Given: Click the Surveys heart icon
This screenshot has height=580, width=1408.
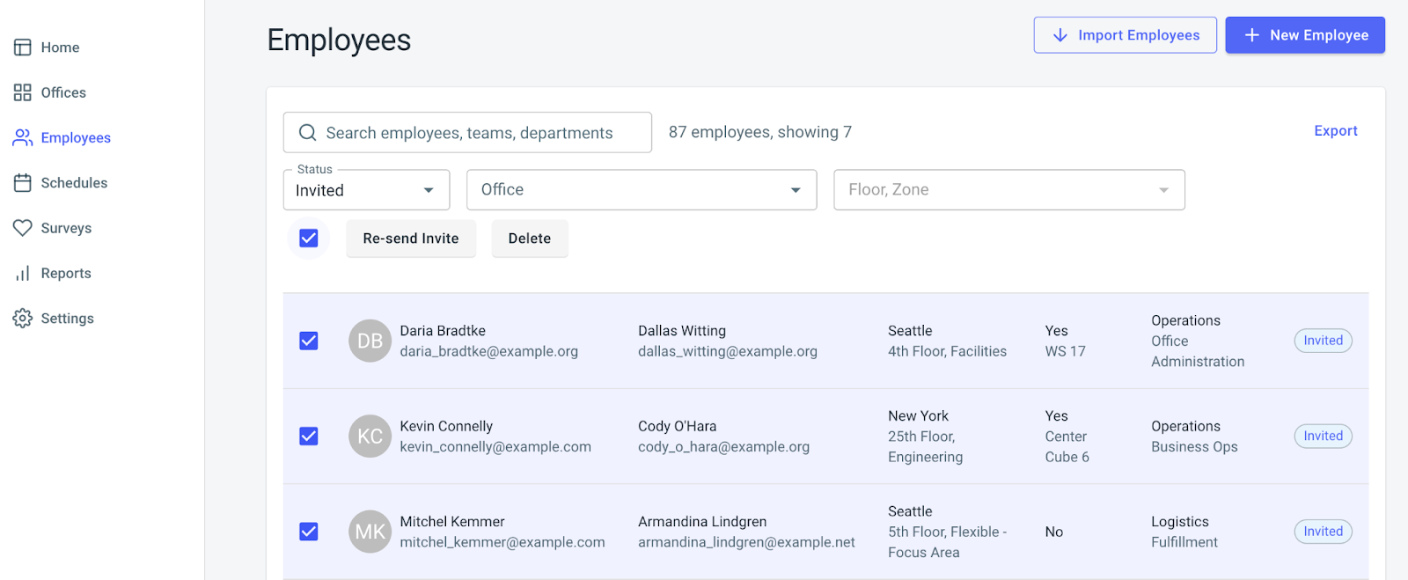Looking at the screenshot, I should pos(23,228).
